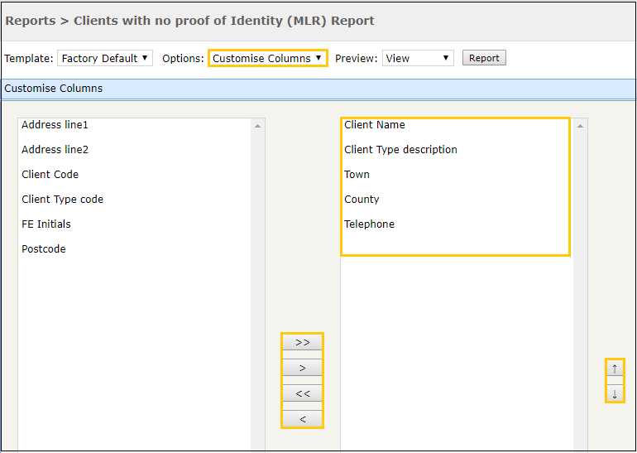Click the move all right >> button
Viewport: 637px width, 453px height.
pyautogui.click(x=302, y=342)
